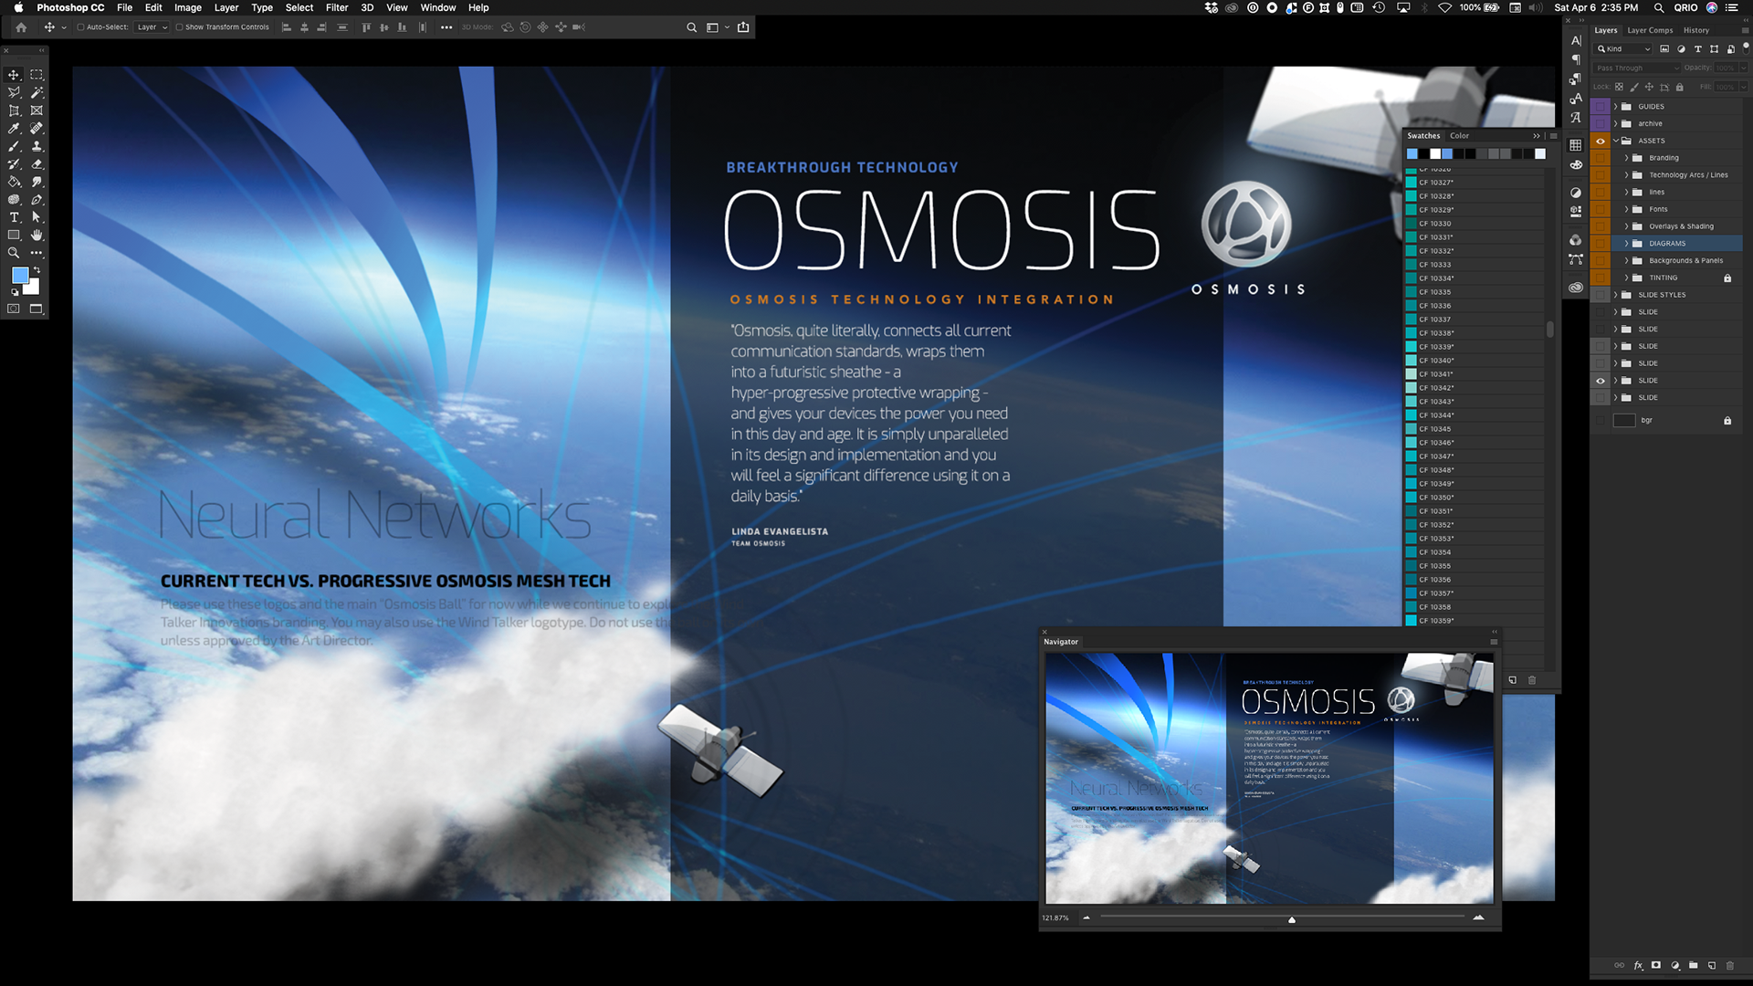This screenshot has width=1753, height=986.
Task: Open the Auto-Select Layer dropdown
Action: 152,27
